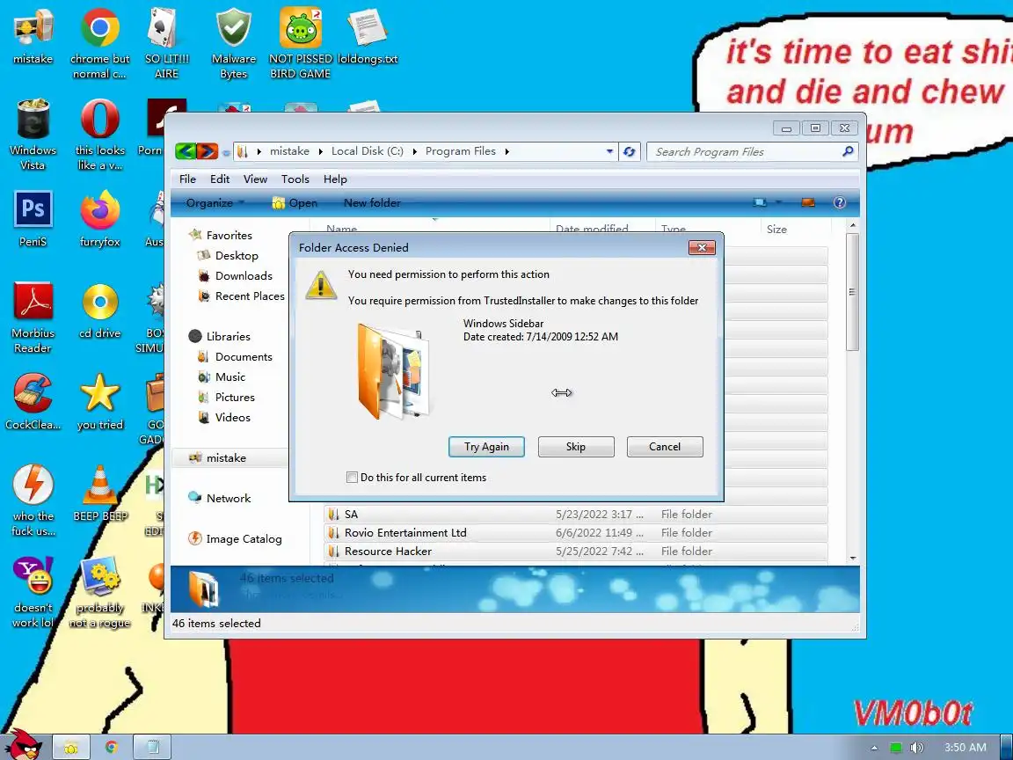Image resolution: width=1013 pixels, height=760 pixels.
Task: Click the Angry Bird start button
Action: (x=23, y=744)
